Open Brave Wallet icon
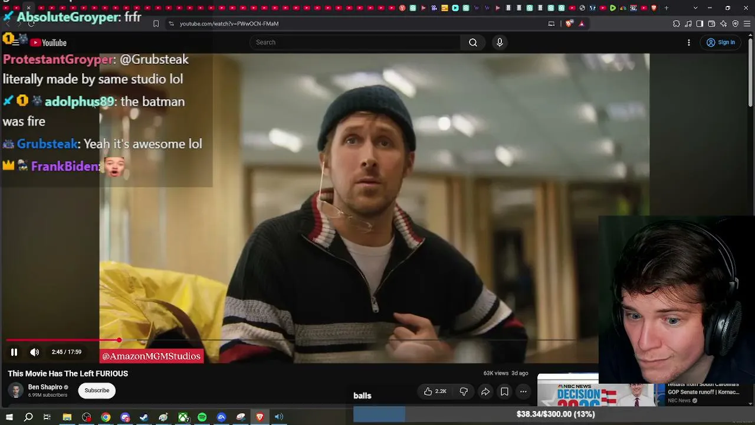Viewport: 755px width, 425px height. click(x=712, y=24)
